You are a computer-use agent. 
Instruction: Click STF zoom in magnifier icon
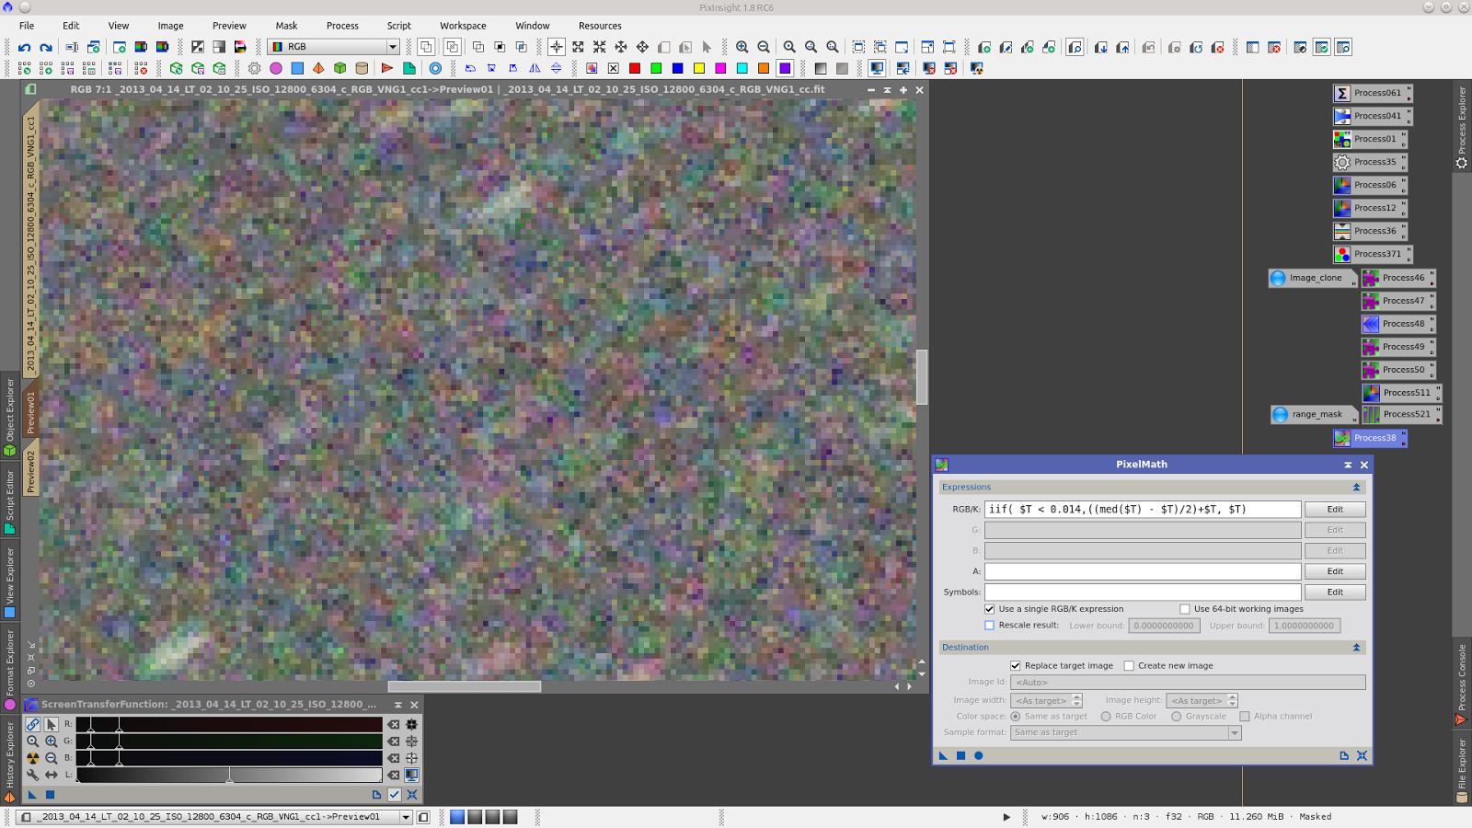click(x=52, y=742)
